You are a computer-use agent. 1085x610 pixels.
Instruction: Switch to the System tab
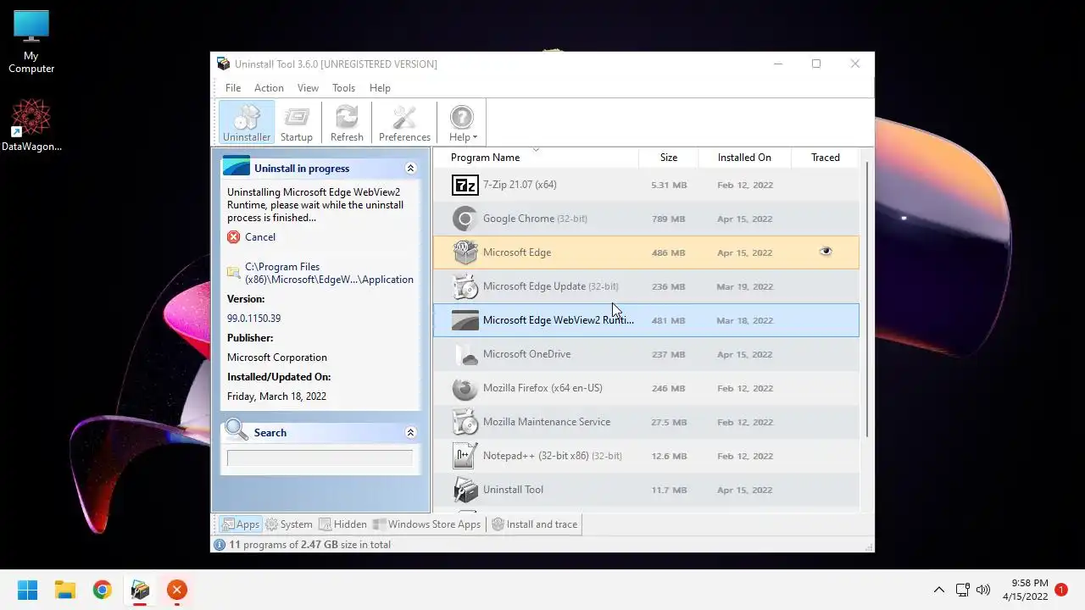tap(289, 524)
